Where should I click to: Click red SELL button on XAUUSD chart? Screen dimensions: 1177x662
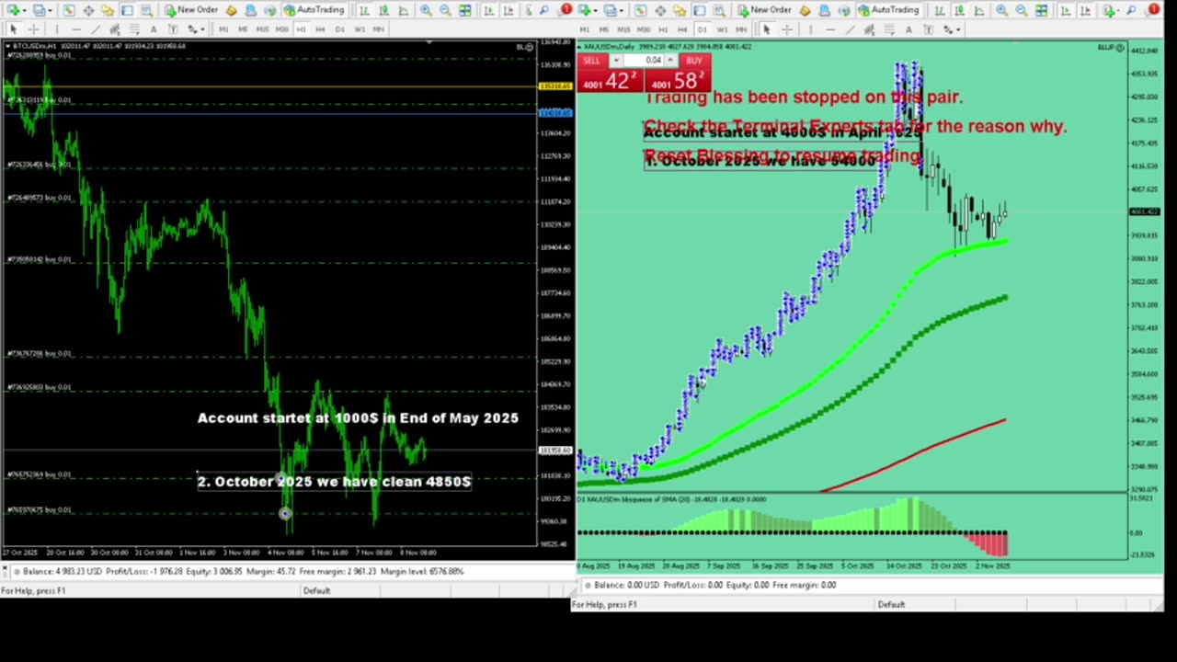click(591, 61)
